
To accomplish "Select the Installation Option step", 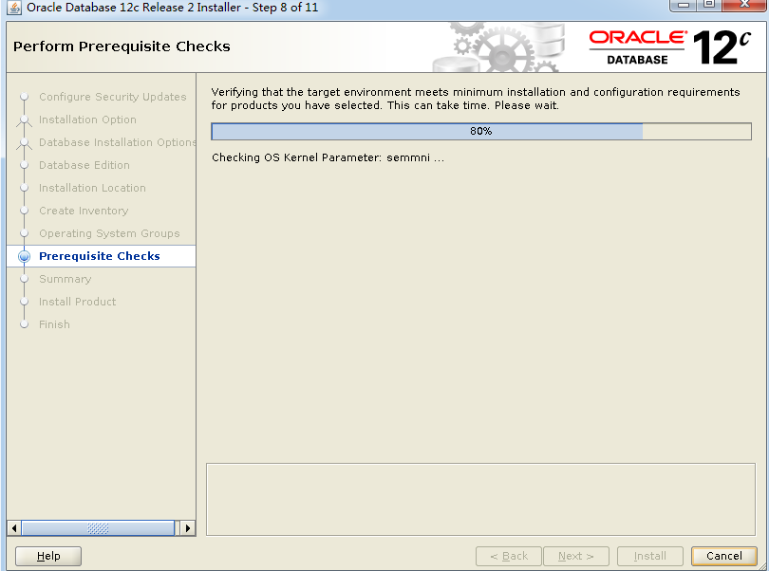I will [87, 120].
